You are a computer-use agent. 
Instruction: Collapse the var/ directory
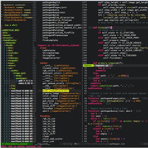coord(10,68)
